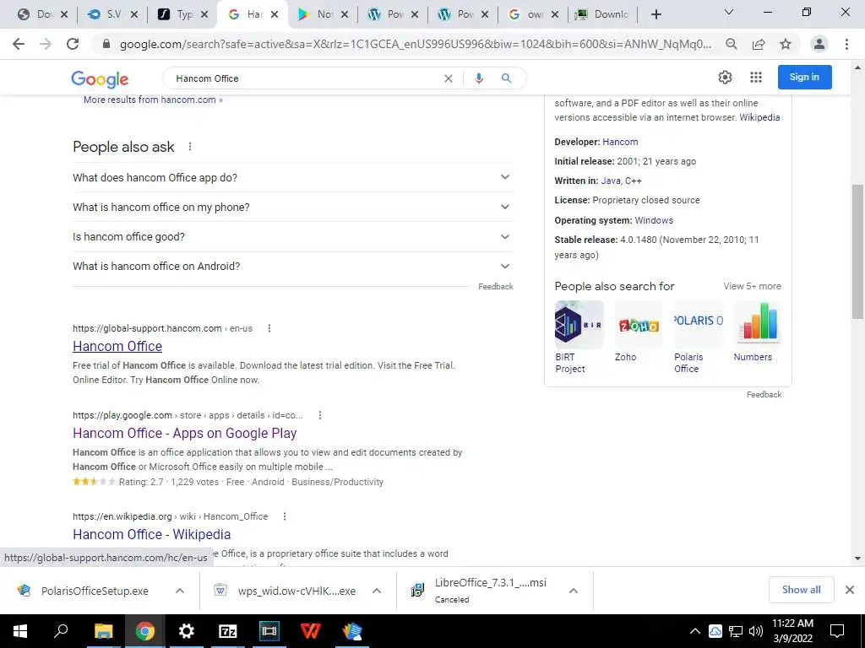Open Windows taskbar search
This screenshot has width=865, height=648.
coord(61,631)
